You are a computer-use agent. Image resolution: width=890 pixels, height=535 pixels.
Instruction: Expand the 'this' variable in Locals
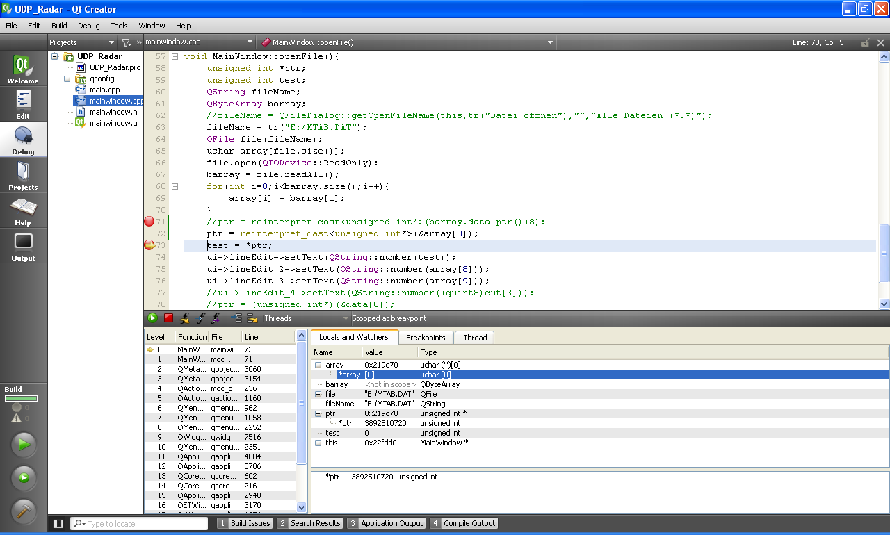click(318, 443)
